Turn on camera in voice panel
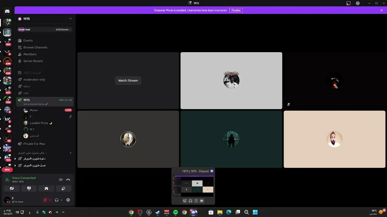This screenshot has width=387, height=217. [x=12, y=188]
